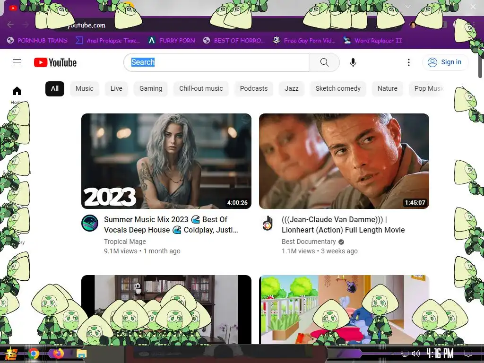Open the volume control in the tray
Image resolution: width=484 pixels, height=363 pixels.
(416, 354)
